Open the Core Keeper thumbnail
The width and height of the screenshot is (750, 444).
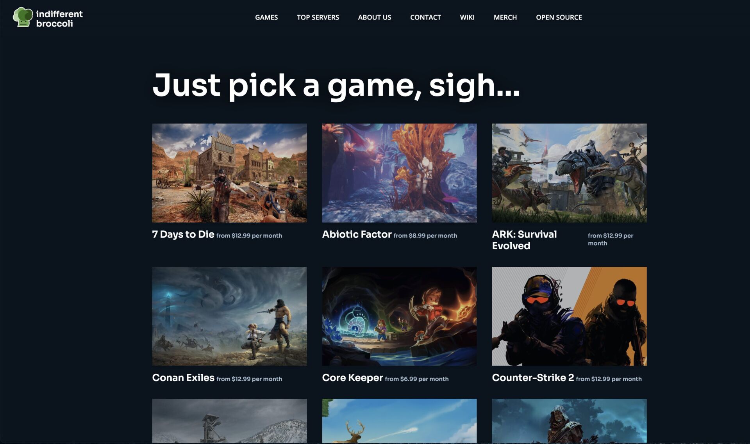click(399, 316)
